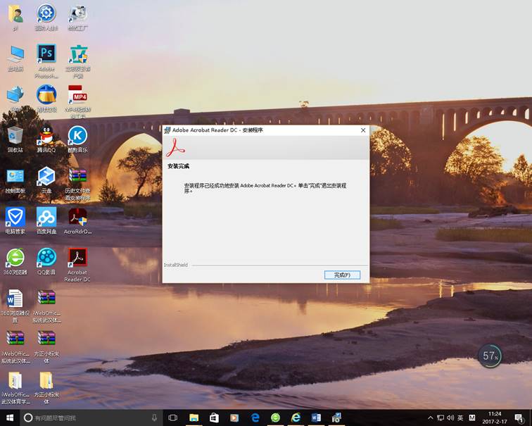Open Task View from the taskbar
Screen dimensions: 532x426
(x=172, y=418)
